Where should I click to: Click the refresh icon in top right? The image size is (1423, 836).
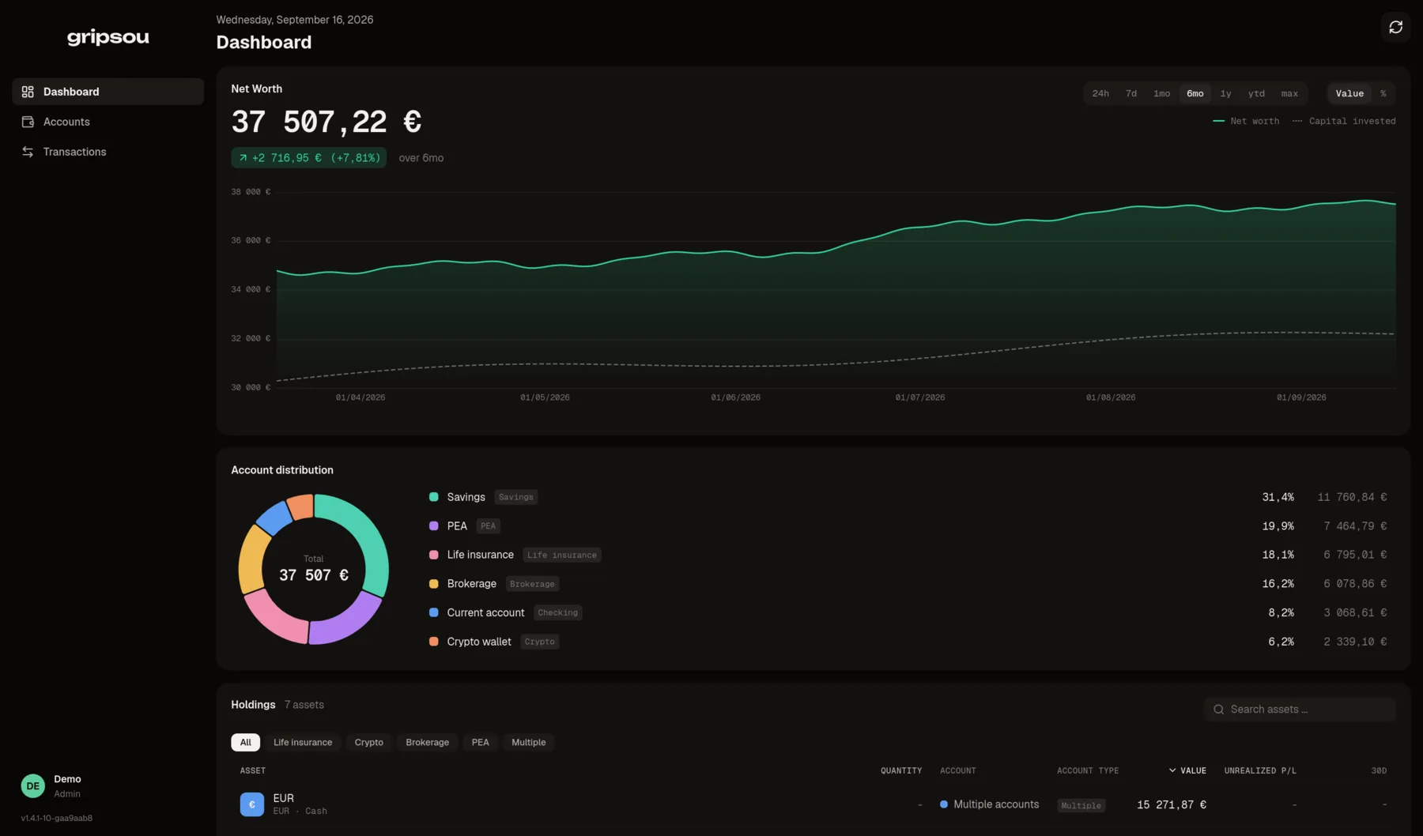(x=1395, y=27)
